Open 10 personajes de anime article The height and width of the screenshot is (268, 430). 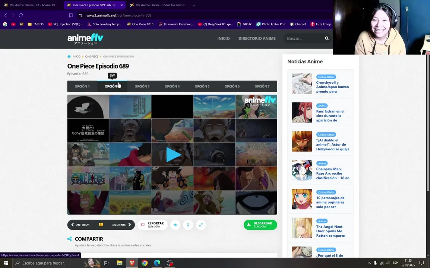pyautogui.click(x=330, y=202)
